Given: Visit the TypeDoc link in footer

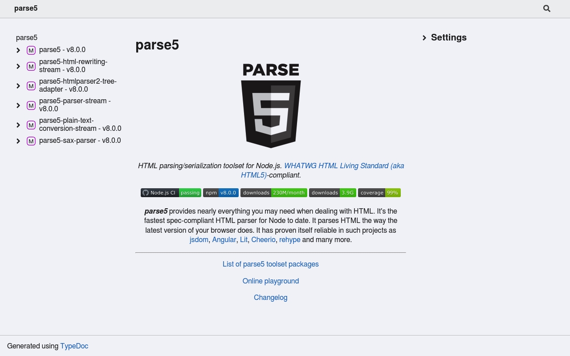Looking at the screenshot, I should [74, 346].
